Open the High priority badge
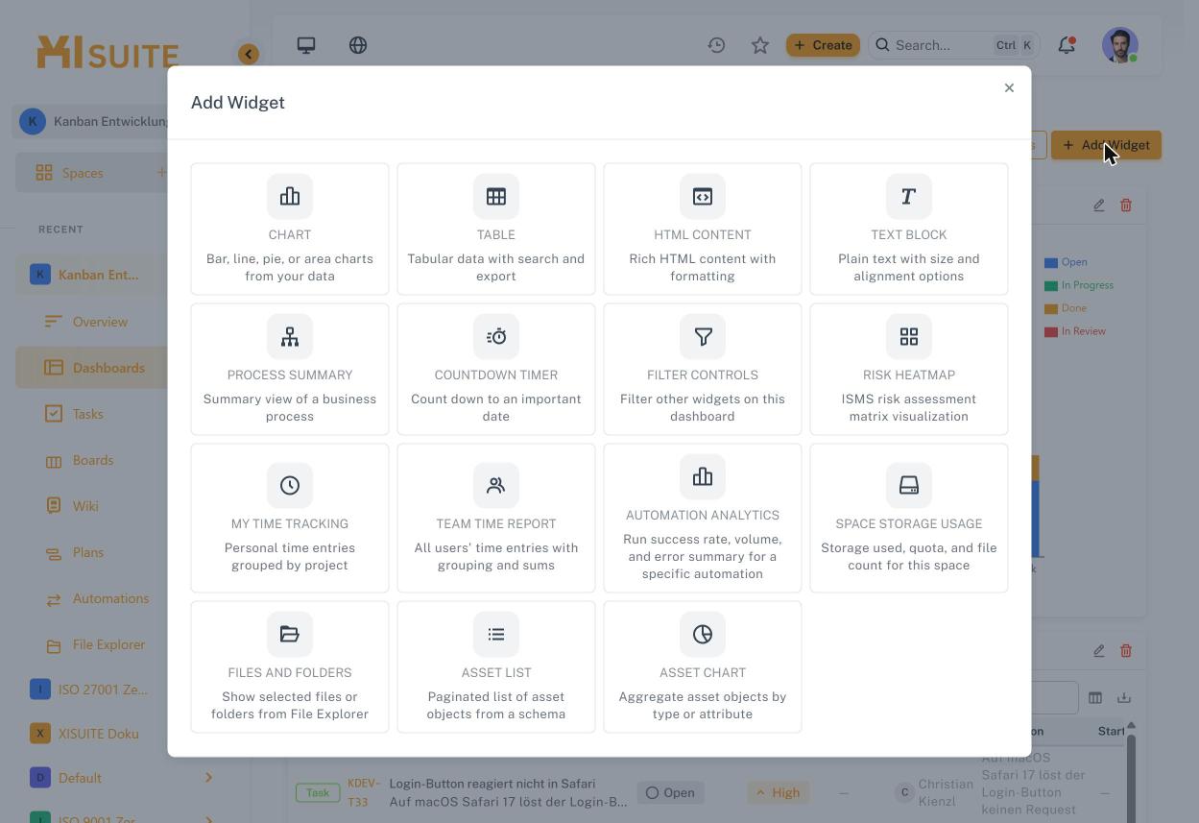This screenshot has width=1199, height=823. pyautogui.click(x=778, y=792)
